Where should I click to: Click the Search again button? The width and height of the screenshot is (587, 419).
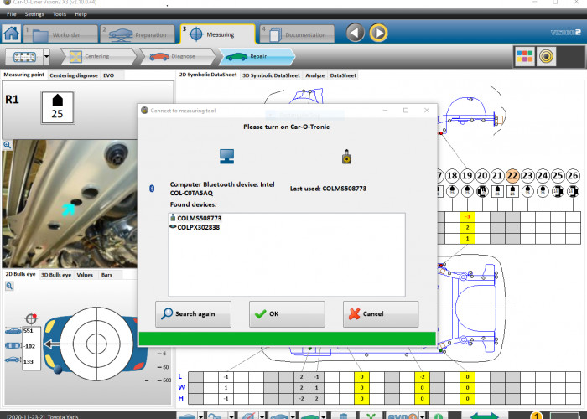193,314
